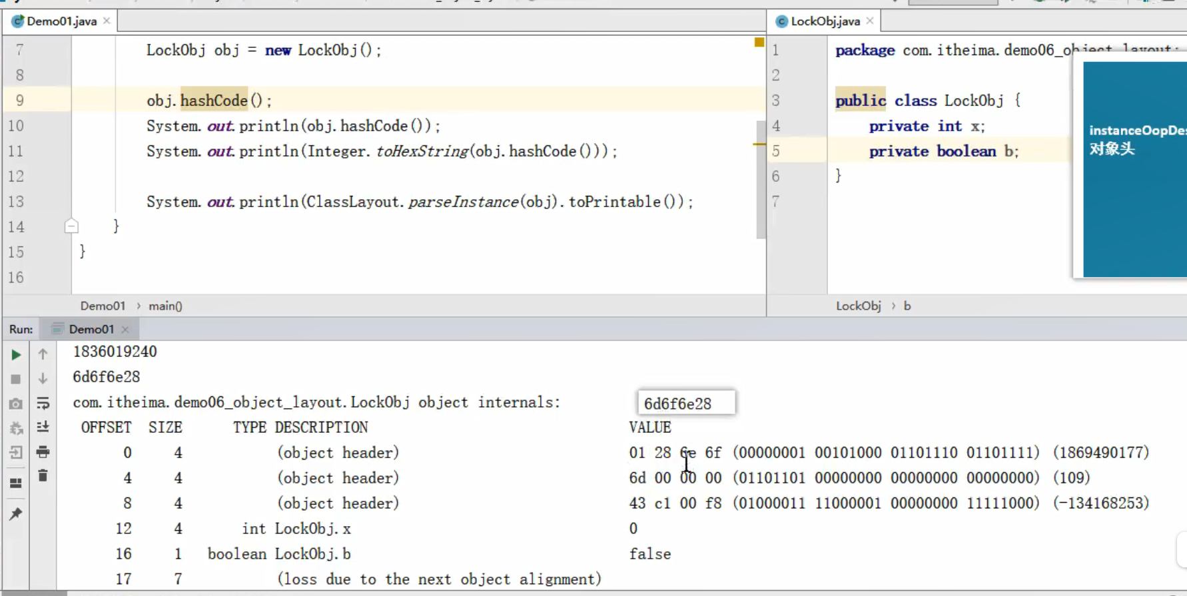Viewport: 1187px width, 596px height.
Task: Click the 'private int x;' declaration in LockObj.java
Action: tap(927, 126)
